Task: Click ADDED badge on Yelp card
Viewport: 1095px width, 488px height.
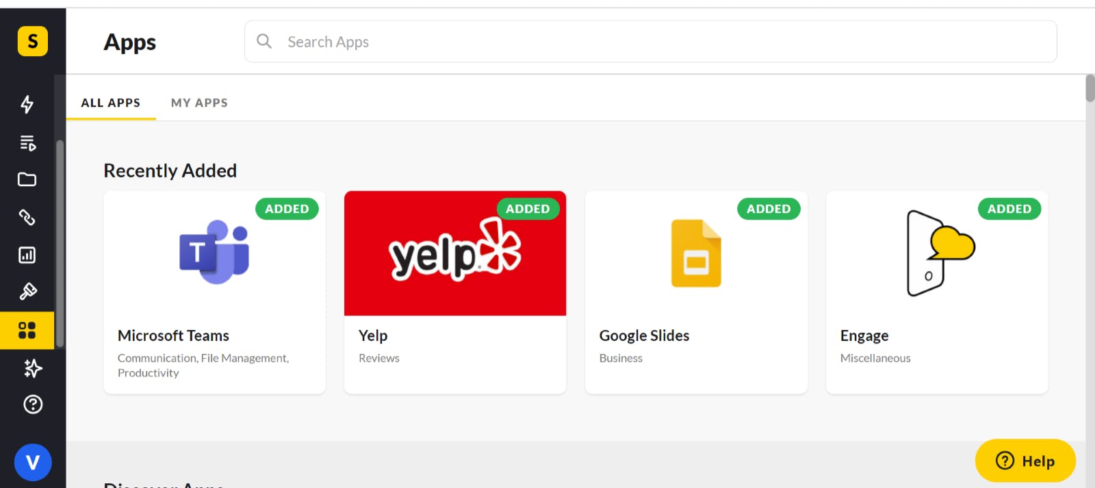Action: [528, 209]
